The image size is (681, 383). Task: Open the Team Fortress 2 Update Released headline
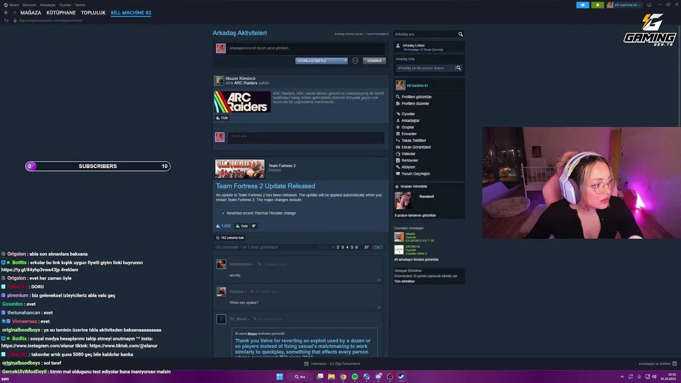point(265,186)
